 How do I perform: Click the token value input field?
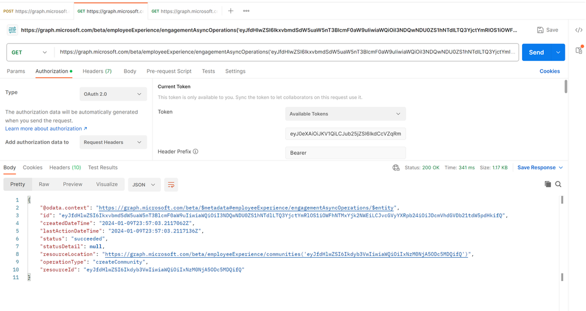[x=345, y=134]
